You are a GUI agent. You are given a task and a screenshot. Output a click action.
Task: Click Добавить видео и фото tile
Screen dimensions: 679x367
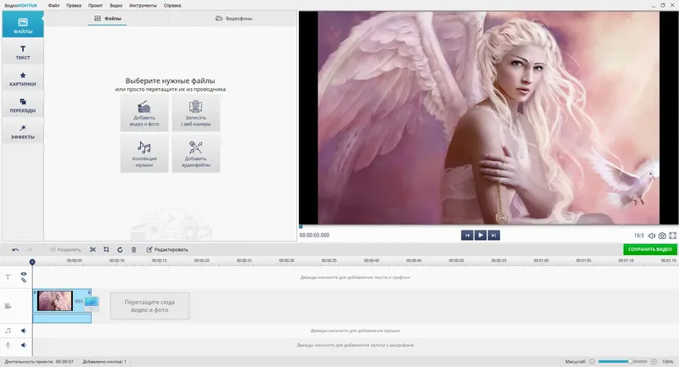tap(144, 113)
